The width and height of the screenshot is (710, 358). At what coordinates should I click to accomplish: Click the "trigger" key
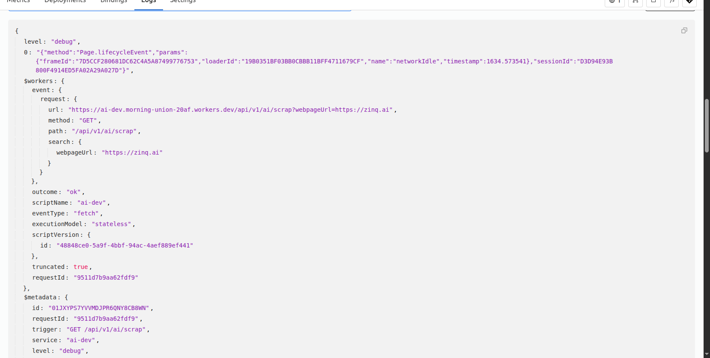45,329
